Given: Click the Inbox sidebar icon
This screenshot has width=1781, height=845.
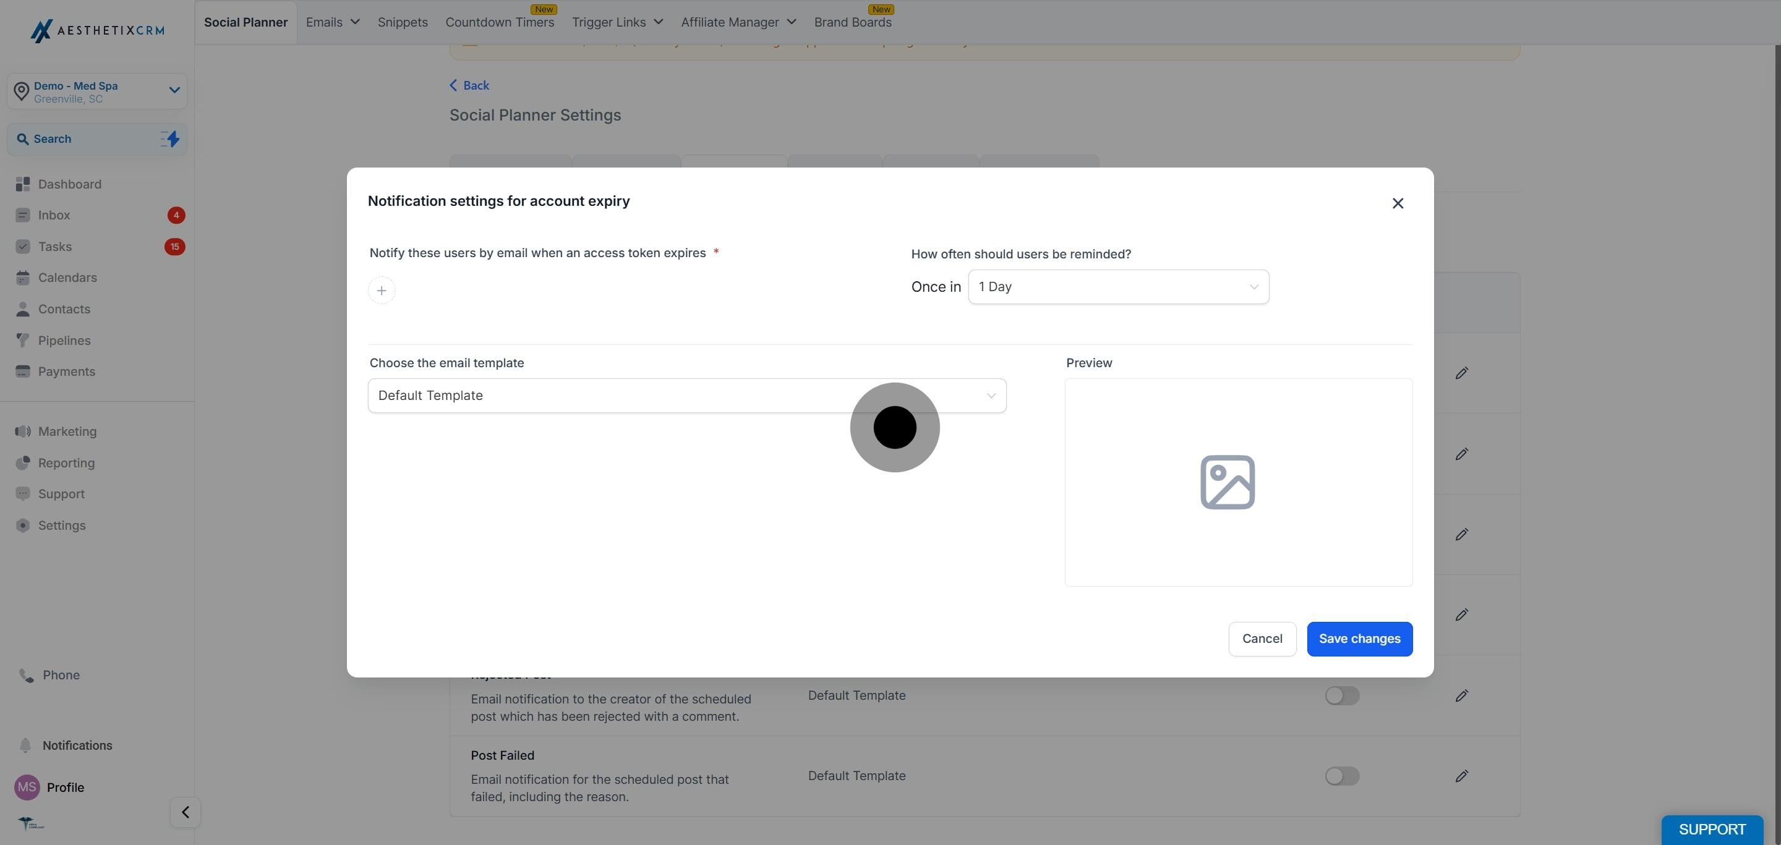Looking at the screenshot, I should pyautogui.click(x=23, y=215).
